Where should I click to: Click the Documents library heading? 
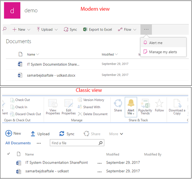[19, 41]
